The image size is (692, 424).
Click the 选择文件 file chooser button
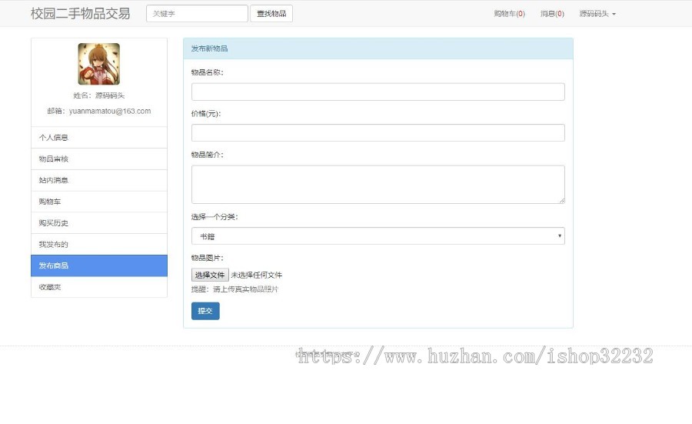pyautogui.click(x=210, y=275)
